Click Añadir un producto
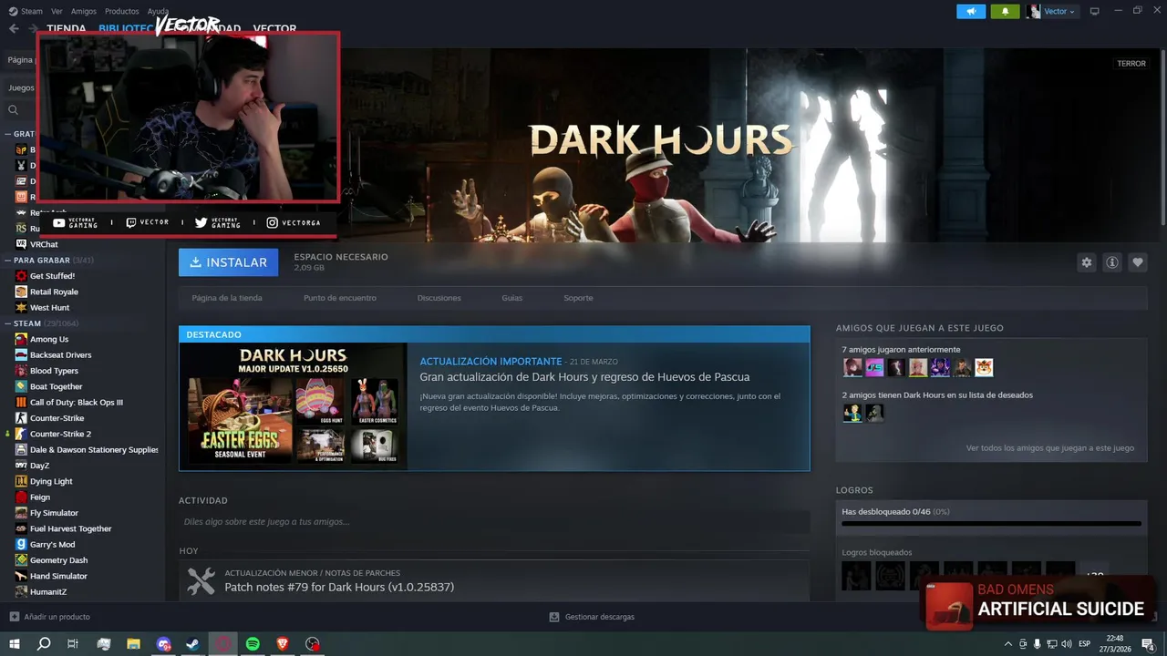The height and width of the screenshot is (656, 1167). pyautogui.click(x=50, y=617)
